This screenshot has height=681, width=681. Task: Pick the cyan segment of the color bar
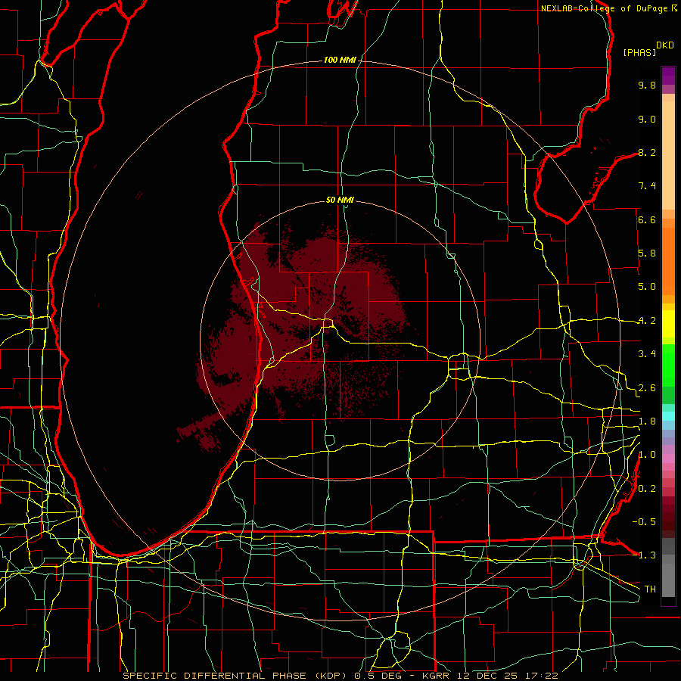[x=668, y=416]
